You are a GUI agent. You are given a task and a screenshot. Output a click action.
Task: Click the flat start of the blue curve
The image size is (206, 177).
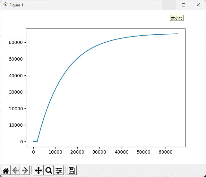[35, 141]
